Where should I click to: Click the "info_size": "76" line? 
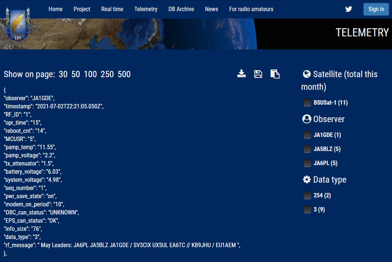(23, 229)
